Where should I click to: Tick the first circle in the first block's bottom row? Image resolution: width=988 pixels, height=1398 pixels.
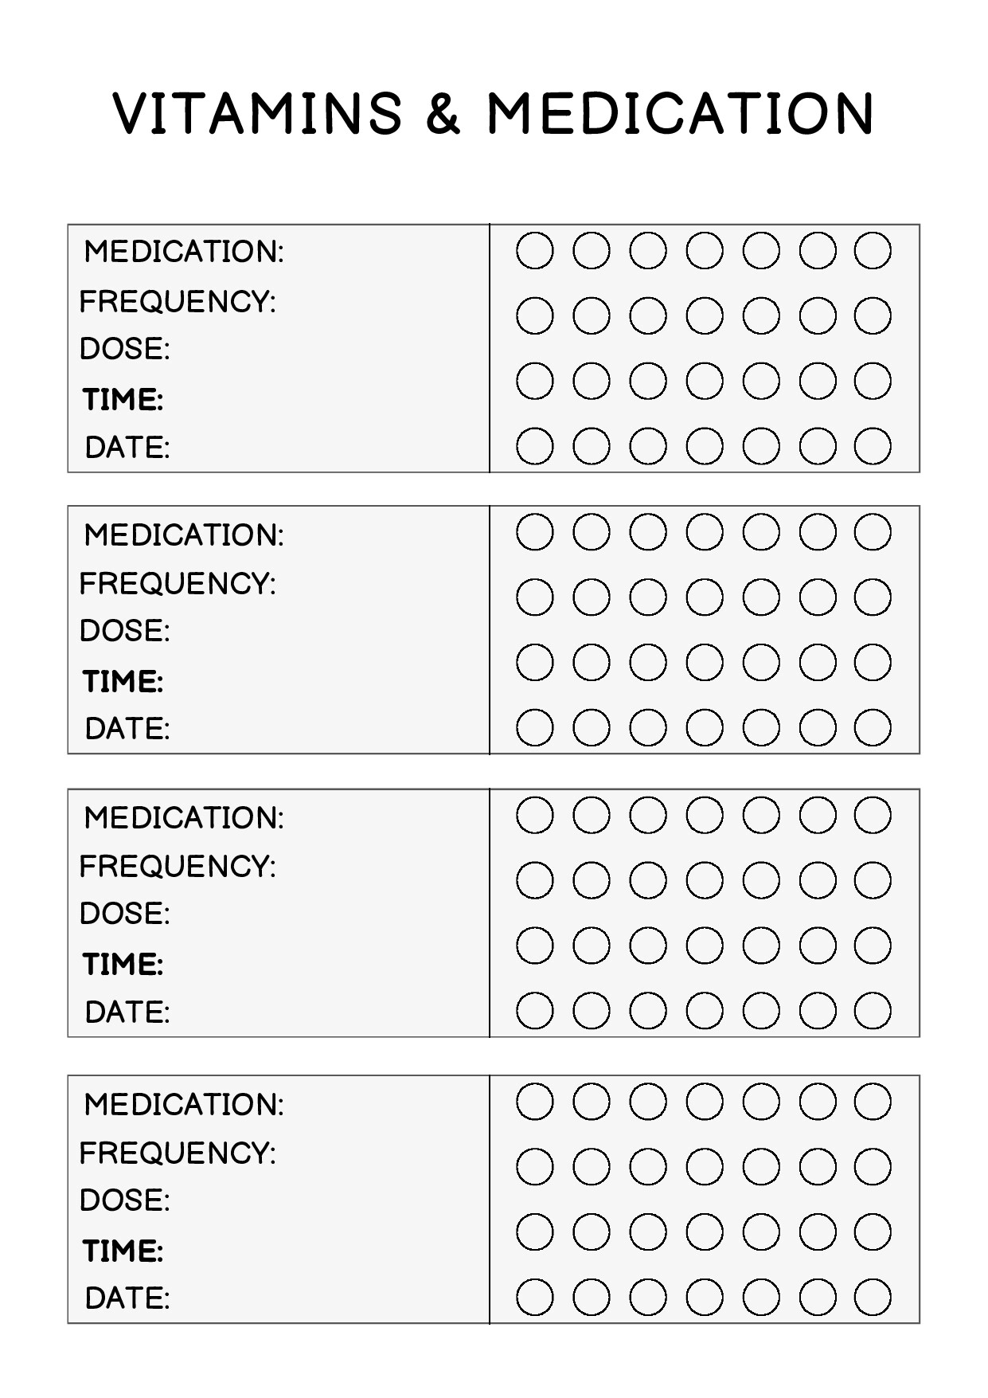click(534, 446)
